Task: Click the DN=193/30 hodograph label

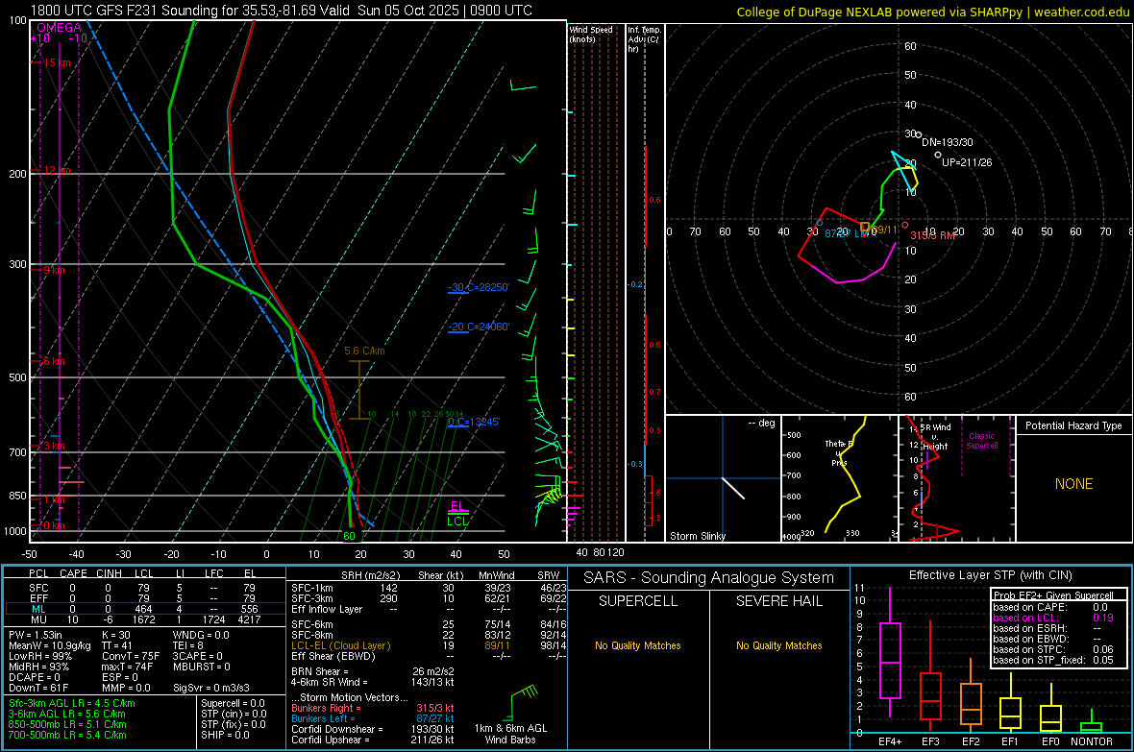Action: (x=947, y=142)
